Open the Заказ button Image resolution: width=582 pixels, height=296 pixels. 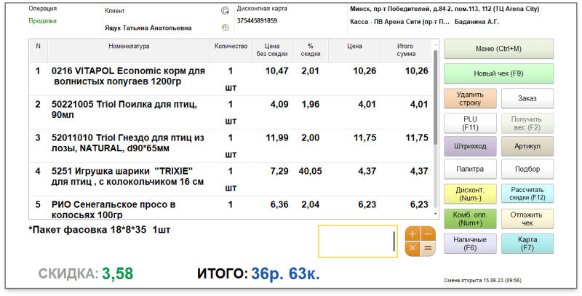tap(527, 98)
